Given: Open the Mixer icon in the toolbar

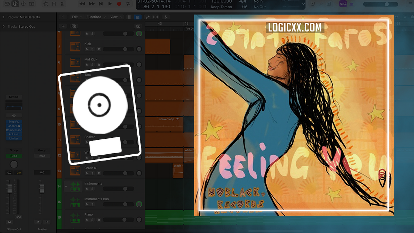Looking at the screenshot, I should (x=54, y=4).
